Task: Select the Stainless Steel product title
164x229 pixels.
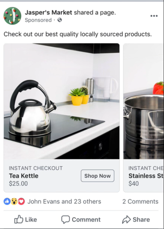Action: (x=146, y=176)
